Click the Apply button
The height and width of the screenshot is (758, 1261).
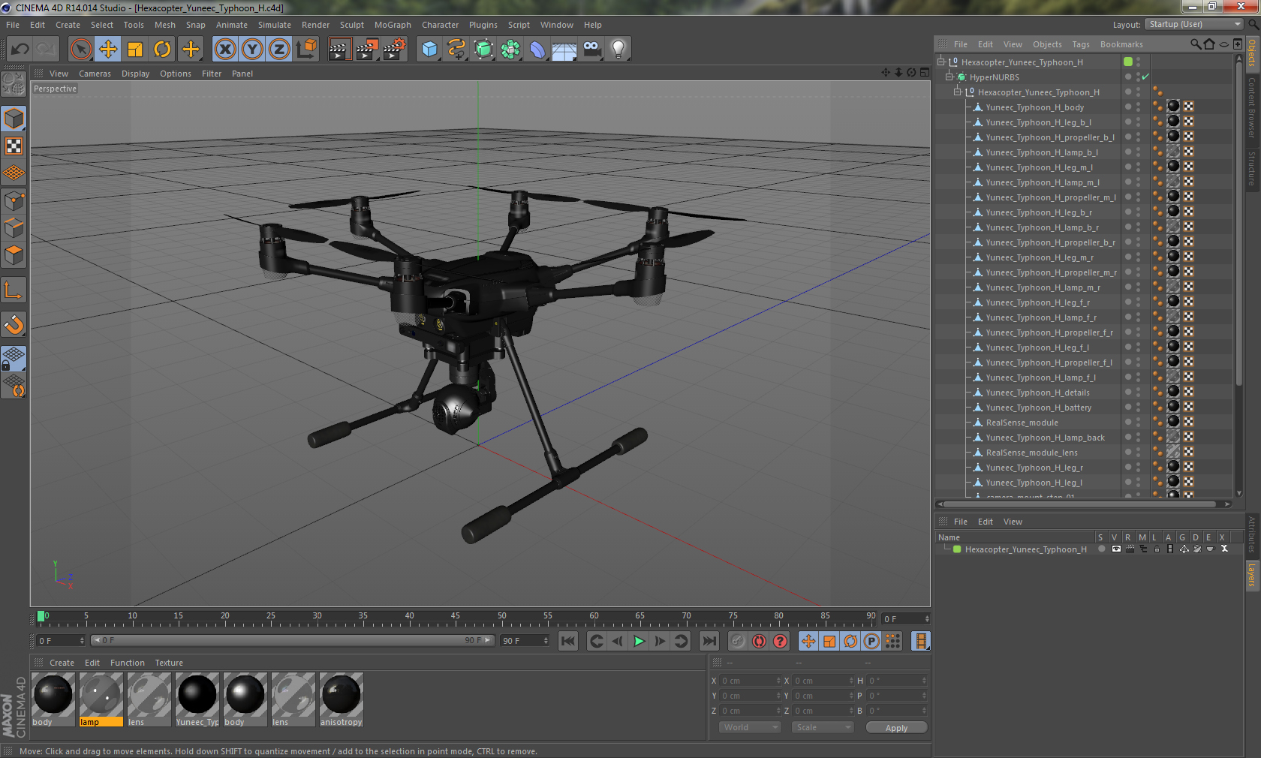click(x=896, y=728)
